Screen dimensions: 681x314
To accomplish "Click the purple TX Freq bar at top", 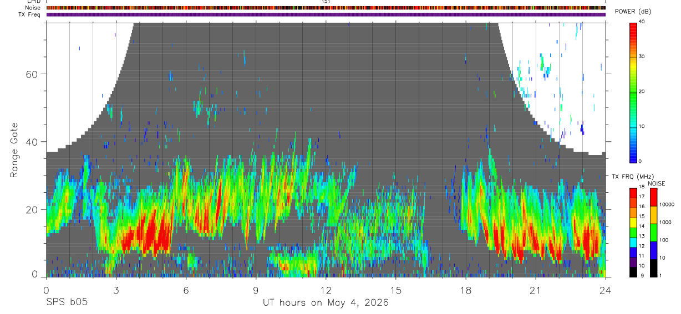I will [x=326, y=14].
